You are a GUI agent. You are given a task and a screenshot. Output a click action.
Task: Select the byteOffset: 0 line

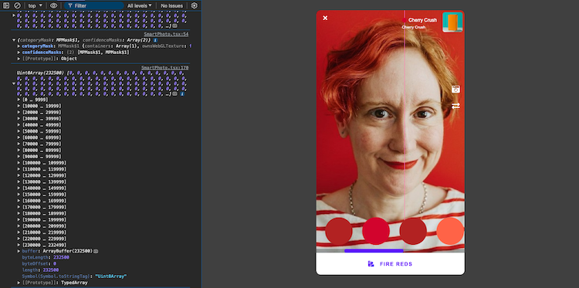tap(39, 263)
